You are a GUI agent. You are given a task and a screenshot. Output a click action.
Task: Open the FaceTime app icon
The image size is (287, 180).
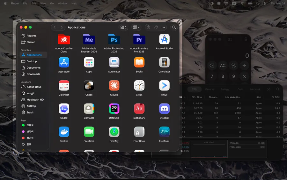pyautogui.click(x=89, y=132)
